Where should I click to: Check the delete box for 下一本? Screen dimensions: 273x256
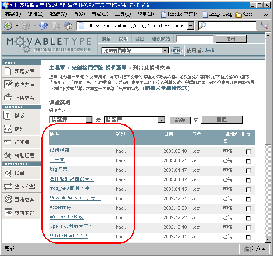(248, 161)
